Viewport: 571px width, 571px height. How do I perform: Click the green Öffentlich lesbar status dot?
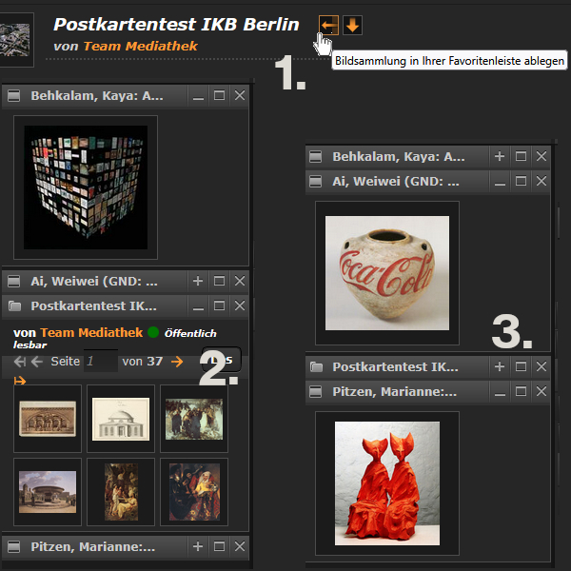(x=153, y=332)
